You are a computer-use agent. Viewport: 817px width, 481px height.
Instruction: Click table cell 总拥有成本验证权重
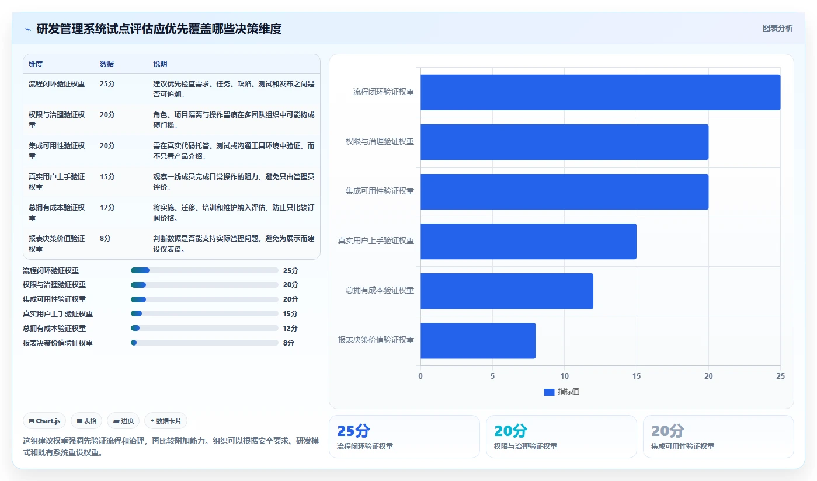pyautogui.click(x=57, y=212)
